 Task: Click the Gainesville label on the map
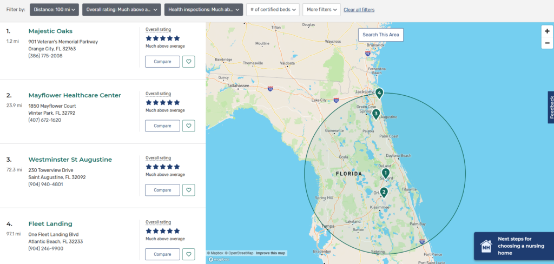coord(334,131)
